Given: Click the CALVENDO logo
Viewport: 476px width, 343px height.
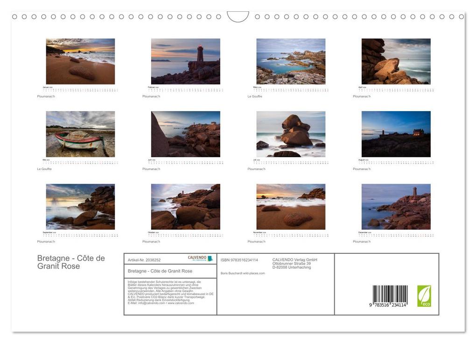Looking at the screenshot, I should tap(200, 259).
